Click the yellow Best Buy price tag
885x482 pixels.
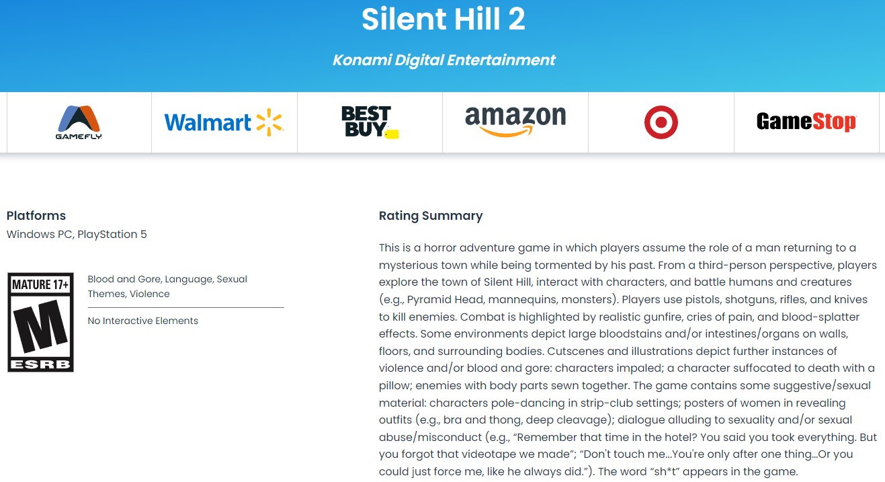392,134
